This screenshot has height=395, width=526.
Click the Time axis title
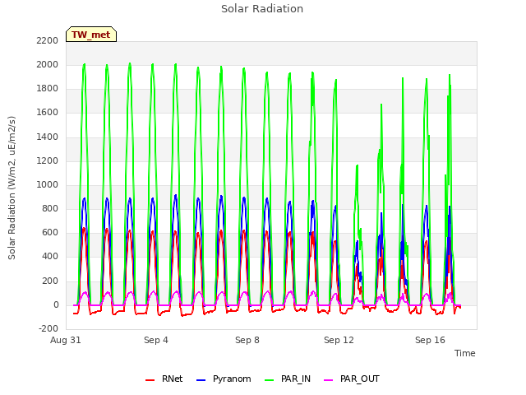pos(465,353)
